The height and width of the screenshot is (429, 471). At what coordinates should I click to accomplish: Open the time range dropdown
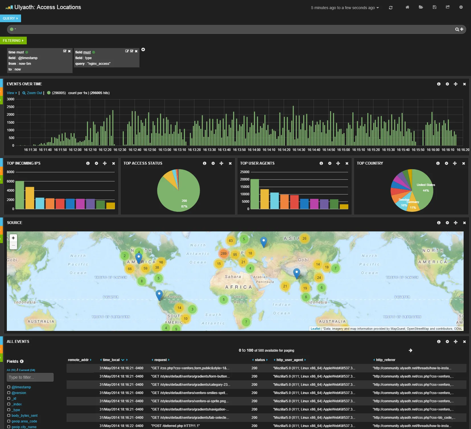[x=345, y=8]
